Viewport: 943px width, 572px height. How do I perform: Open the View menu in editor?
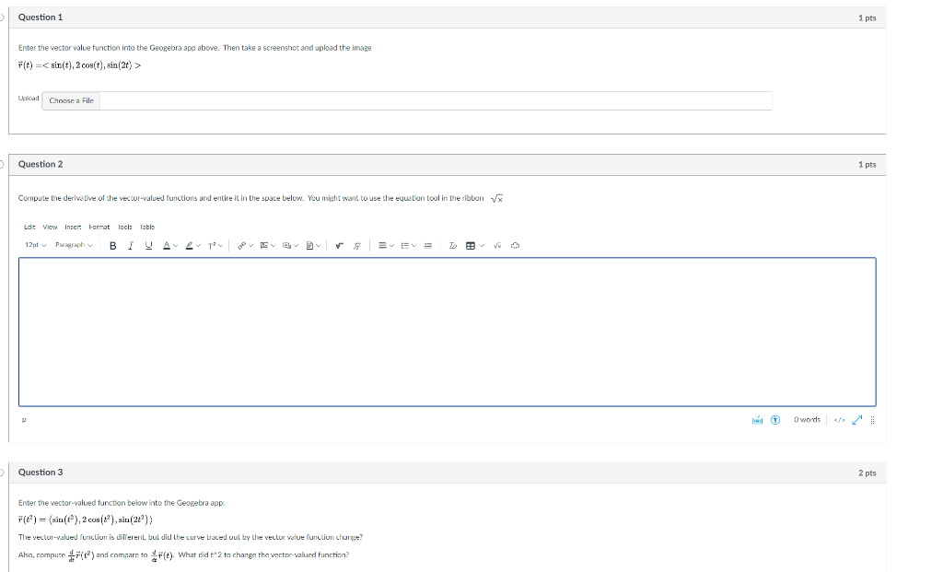[50, 227]
